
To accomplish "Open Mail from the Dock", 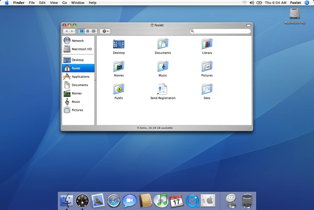I will click(98, 201).
